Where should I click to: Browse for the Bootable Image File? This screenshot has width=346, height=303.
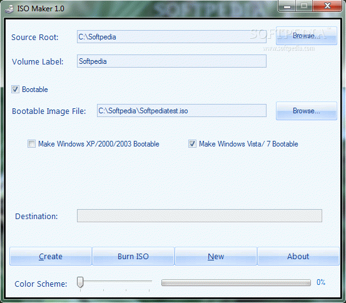pos(307,111)
